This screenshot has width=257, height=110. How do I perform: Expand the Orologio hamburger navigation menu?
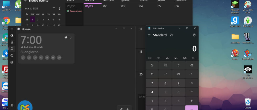click(x=12, y=29)
